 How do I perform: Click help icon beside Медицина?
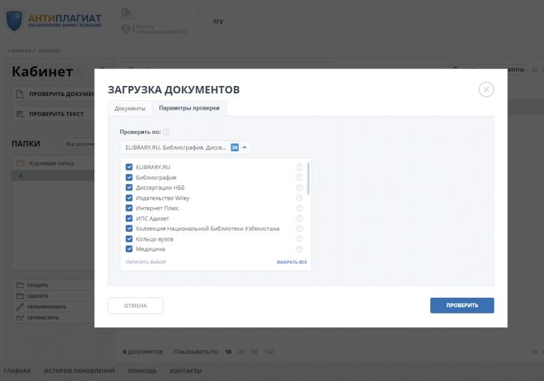299,249
